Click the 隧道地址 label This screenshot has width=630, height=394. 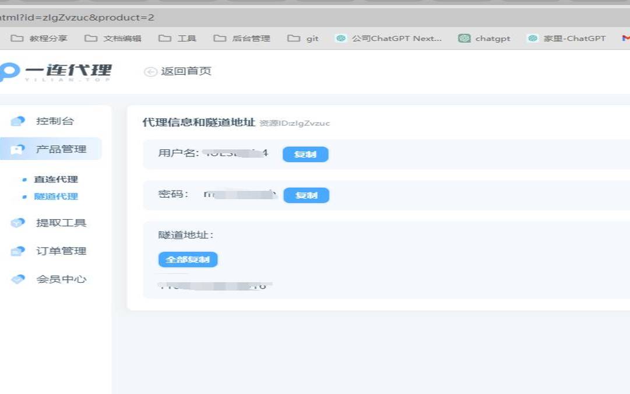tap(186, 235)
